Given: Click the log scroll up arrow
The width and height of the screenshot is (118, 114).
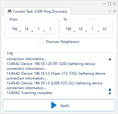Looking at the screenshot, I should (110, 59).
